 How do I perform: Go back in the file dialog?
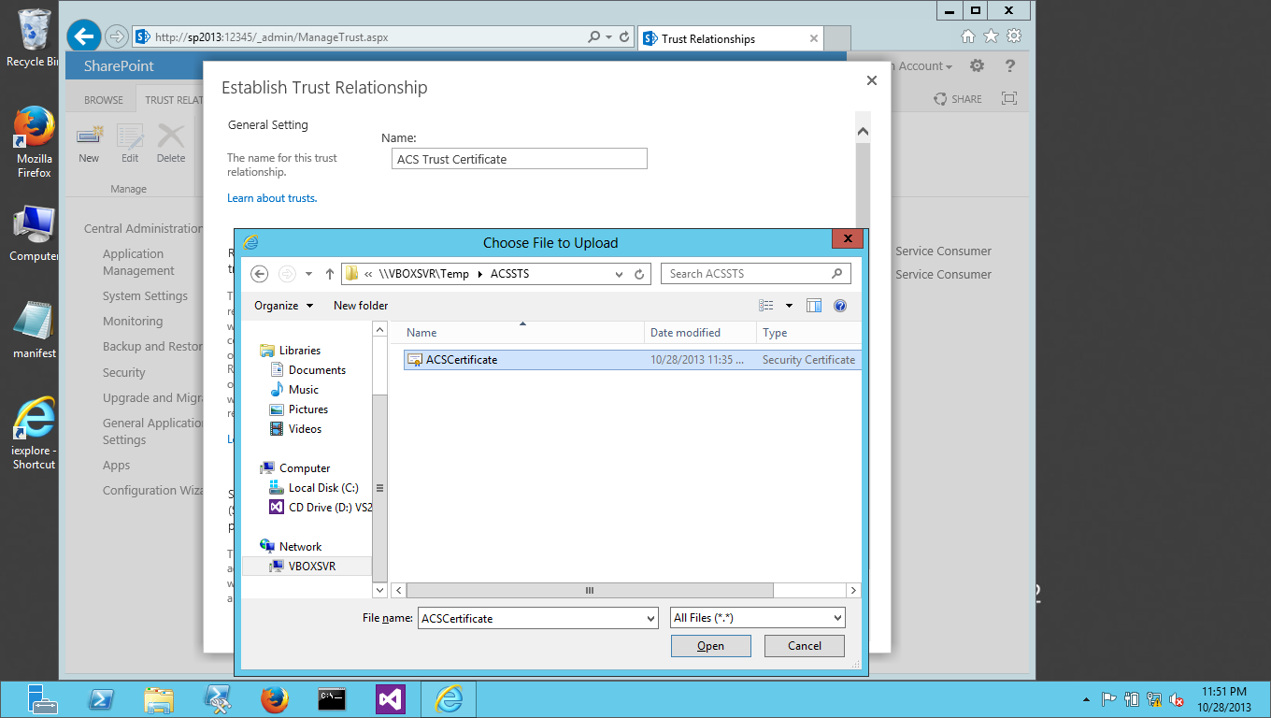(x=260, y=274)
